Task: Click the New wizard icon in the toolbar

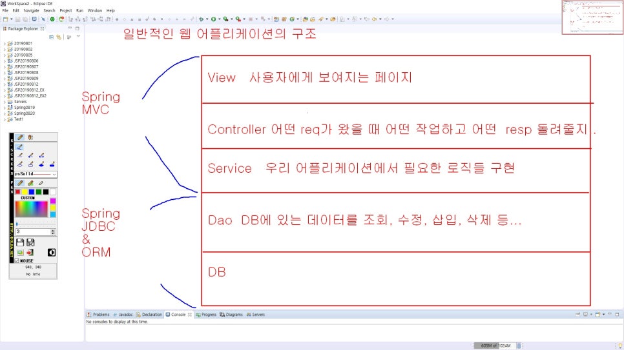Action: click(x=6, y=19)
